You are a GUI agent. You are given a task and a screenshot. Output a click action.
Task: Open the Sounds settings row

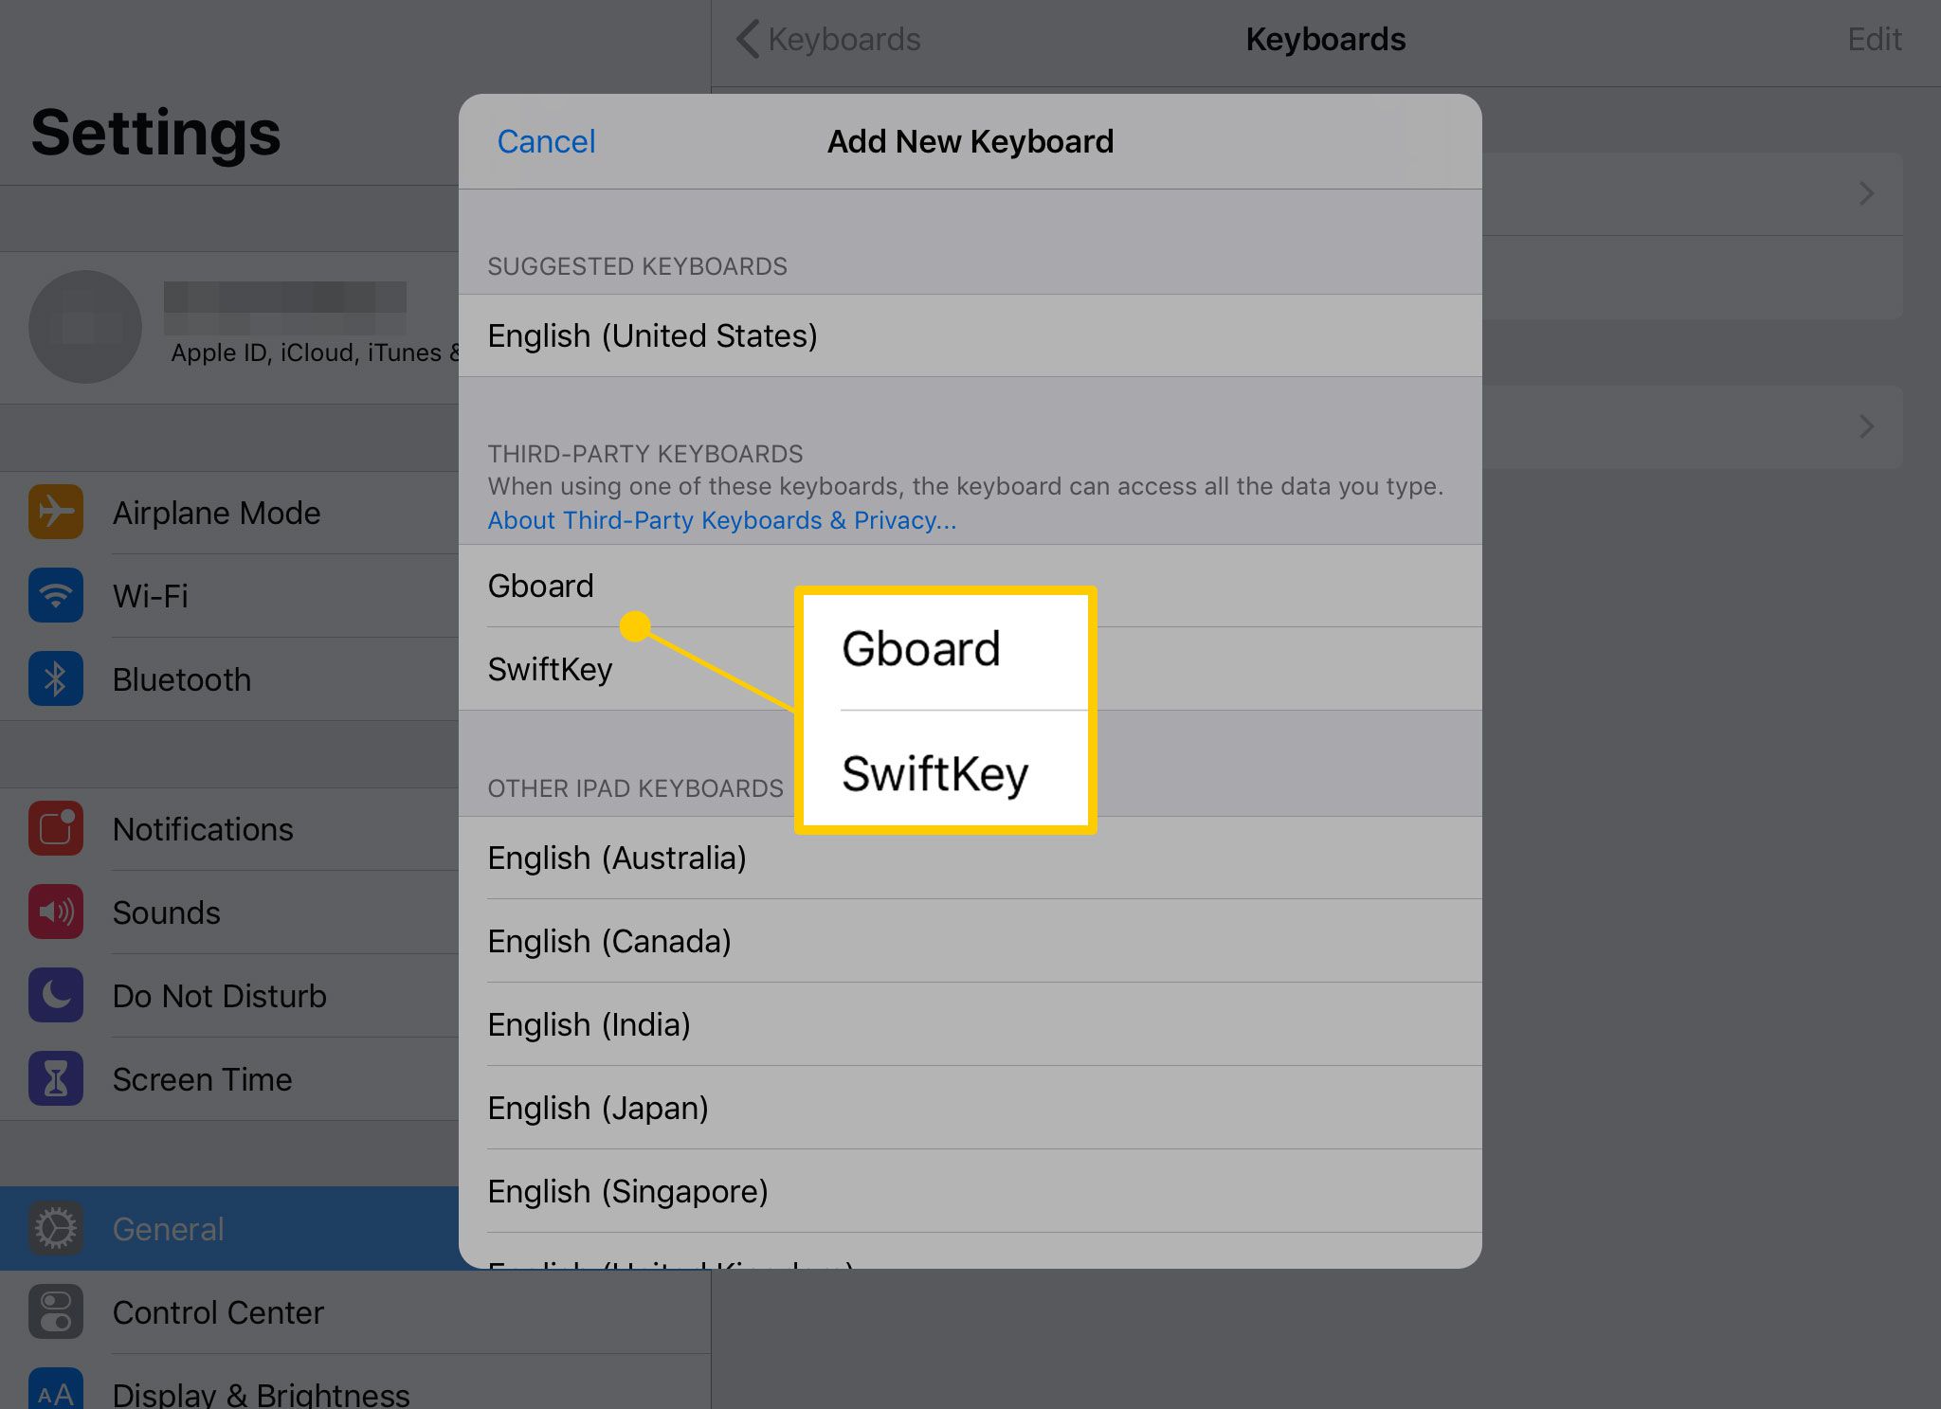229,912
